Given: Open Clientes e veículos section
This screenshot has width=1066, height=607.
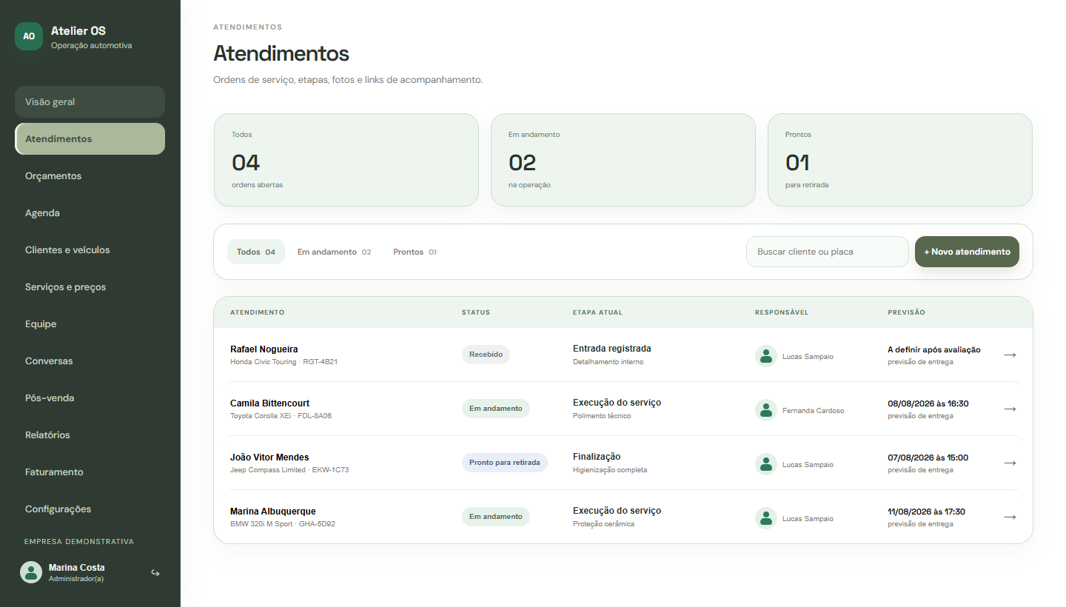Looking at the screenshot, I should 90,249.
